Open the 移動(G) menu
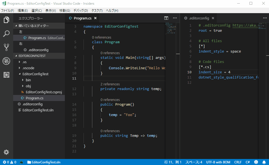 65,11
